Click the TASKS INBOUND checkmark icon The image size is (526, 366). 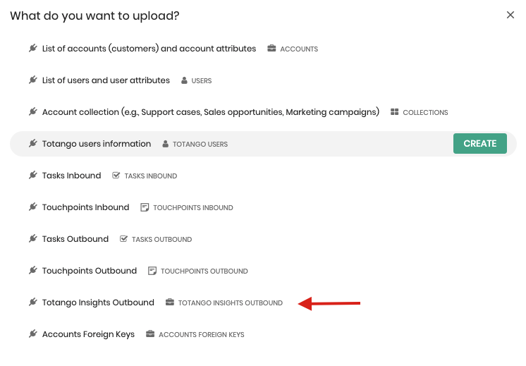pos(116,176)
